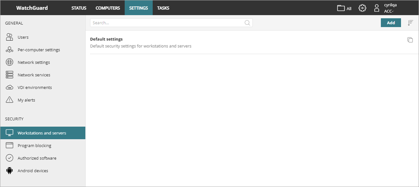Click the All folder filter icon
419x187 pixels.
coord(341,8)
